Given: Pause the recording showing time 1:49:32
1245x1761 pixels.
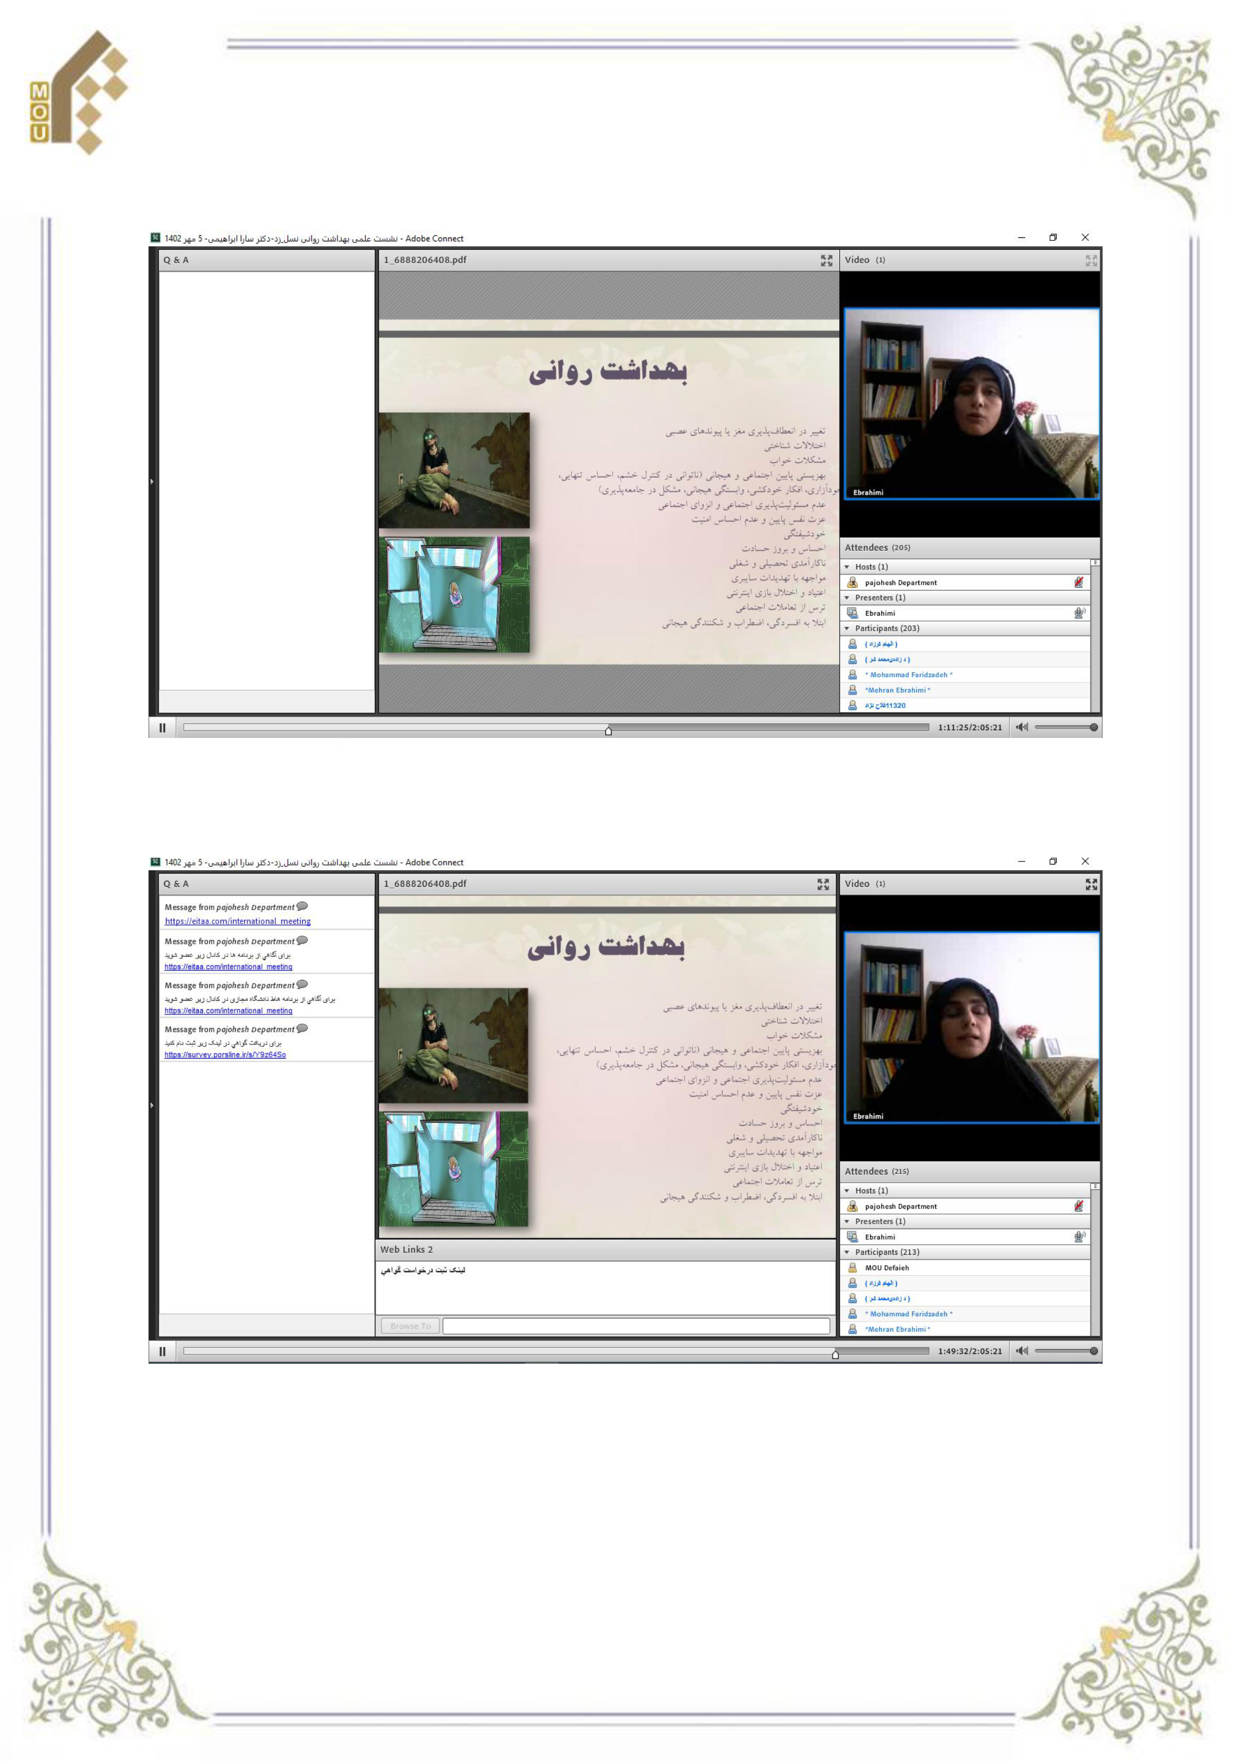Looking at the screenshot, I should click(162, 1351).
